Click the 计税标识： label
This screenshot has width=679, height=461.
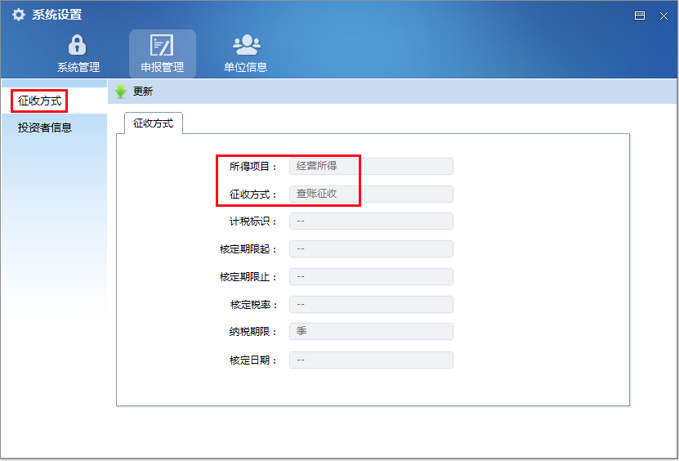tap(253, 222)
